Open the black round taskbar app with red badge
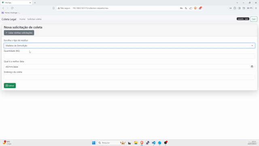Image resolution: width=259 pixels, height=146 pixels. coord(166,142)
